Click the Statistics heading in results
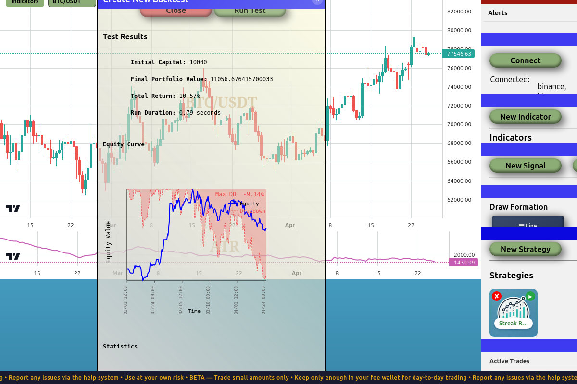This screenshot has height=384, width=577. tap(120, 347)
